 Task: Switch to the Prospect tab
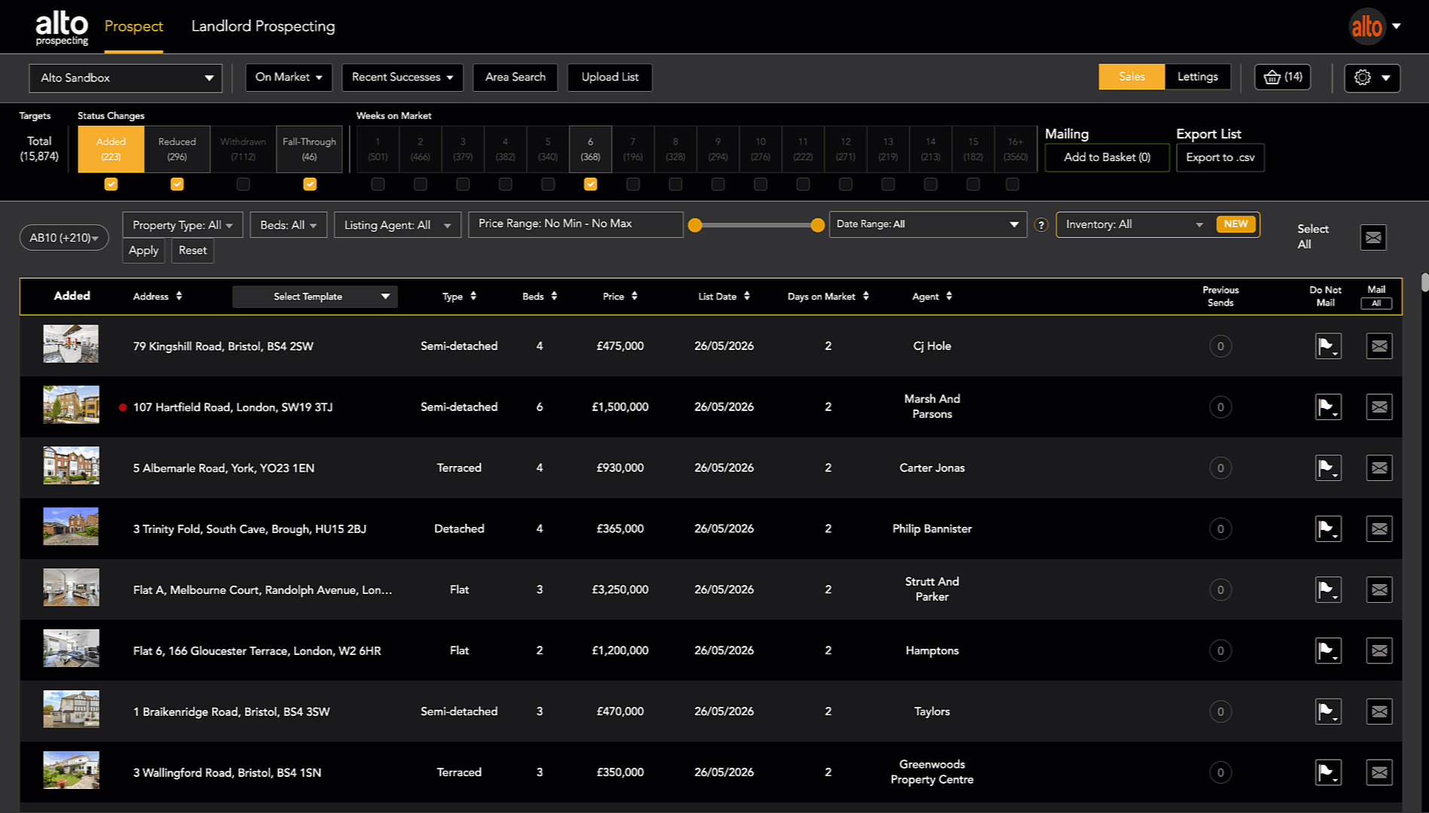click(x=133, y=26)
